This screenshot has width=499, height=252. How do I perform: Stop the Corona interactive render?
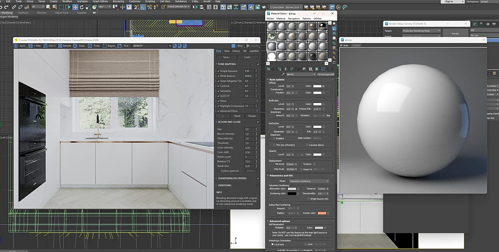click(238, 46)
